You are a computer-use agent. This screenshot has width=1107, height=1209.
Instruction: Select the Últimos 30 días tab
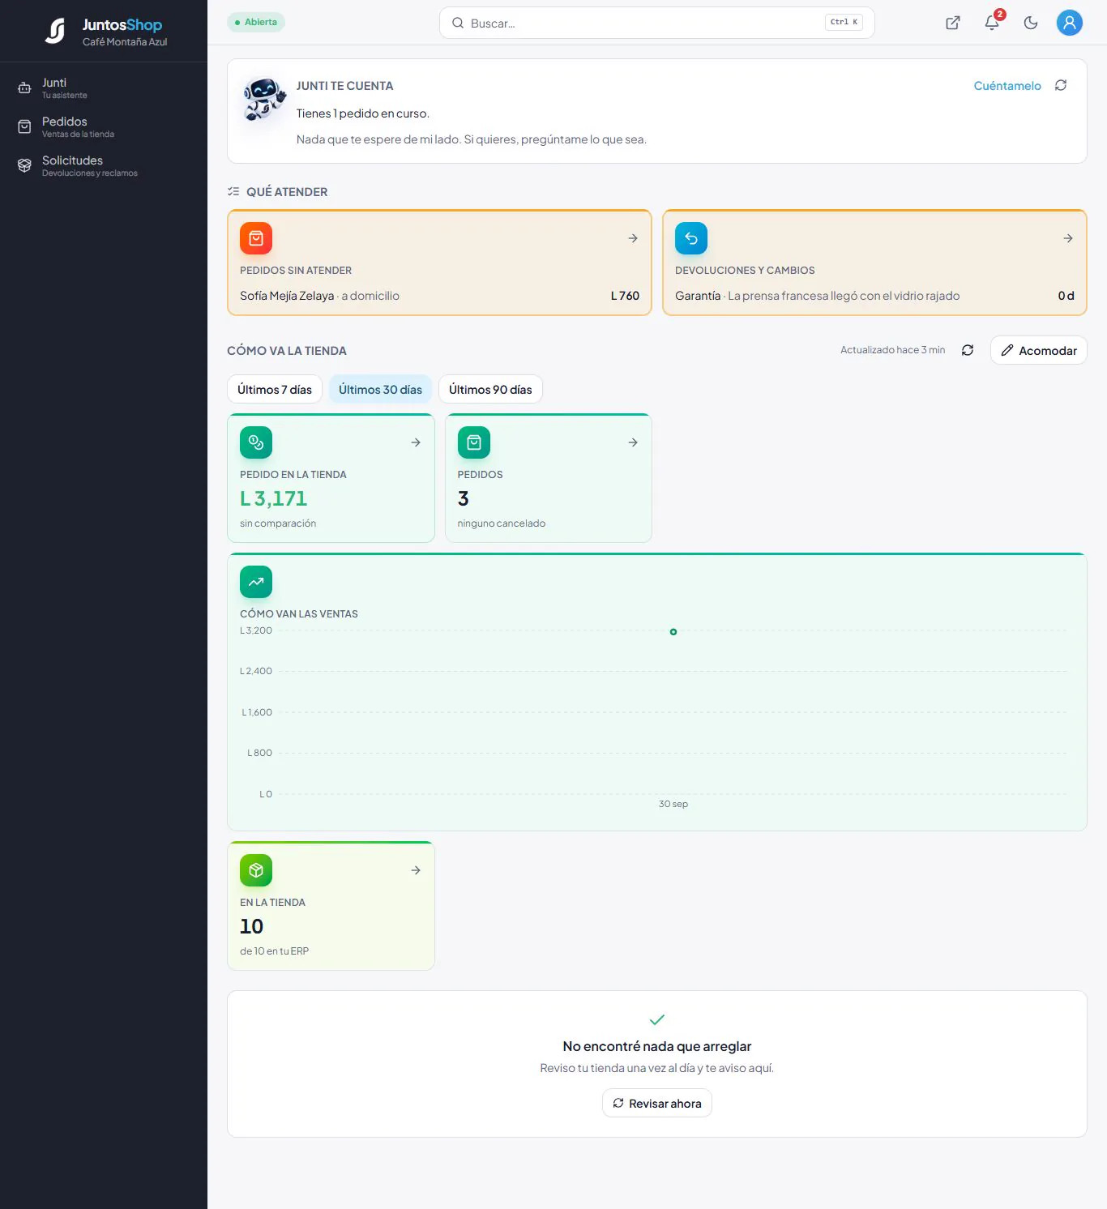(x=380, y=390)
